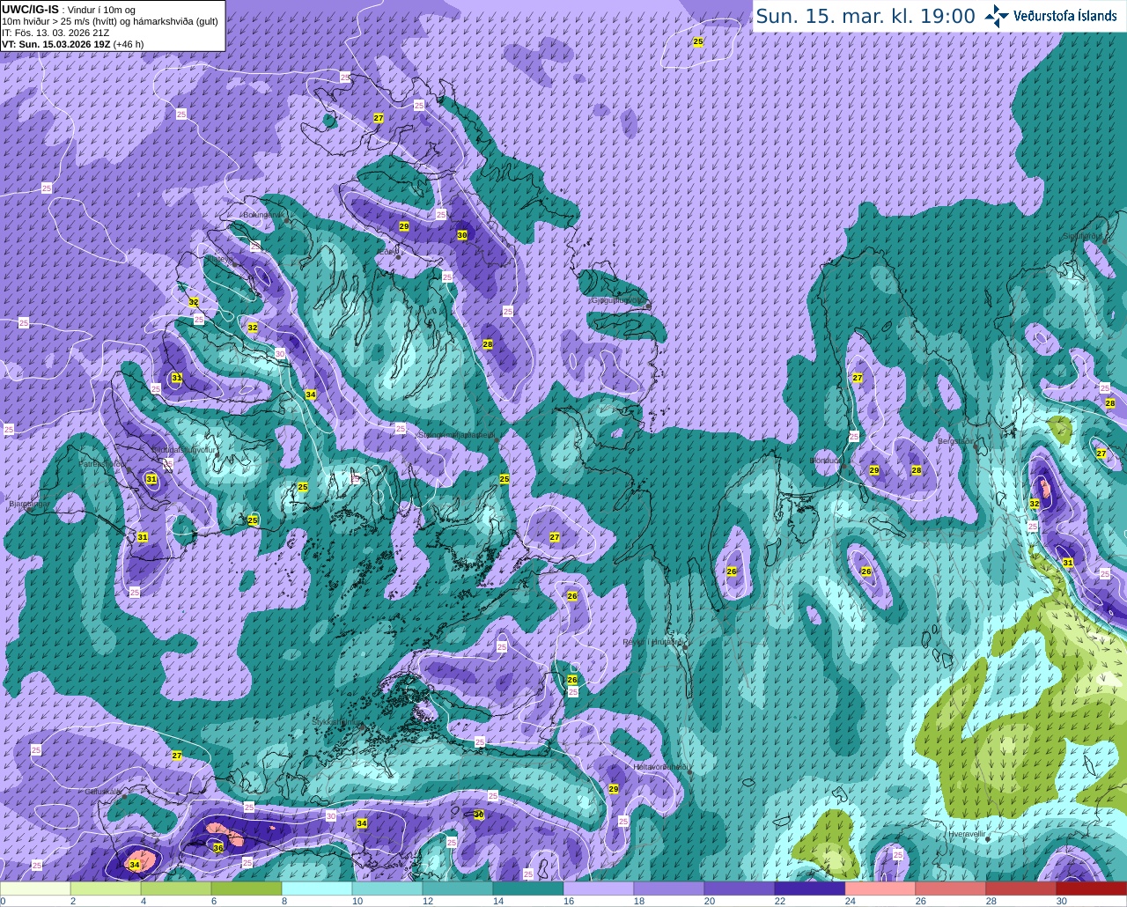Pick the legend swatch between 10 and 12

pos(387,889)
